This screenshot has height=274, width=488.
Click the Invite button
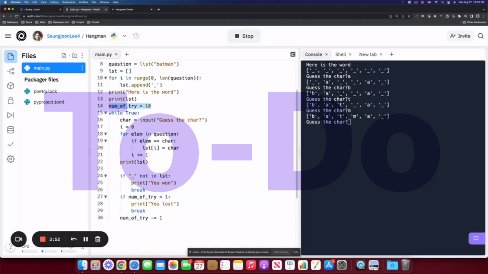(x=460, y=36)
